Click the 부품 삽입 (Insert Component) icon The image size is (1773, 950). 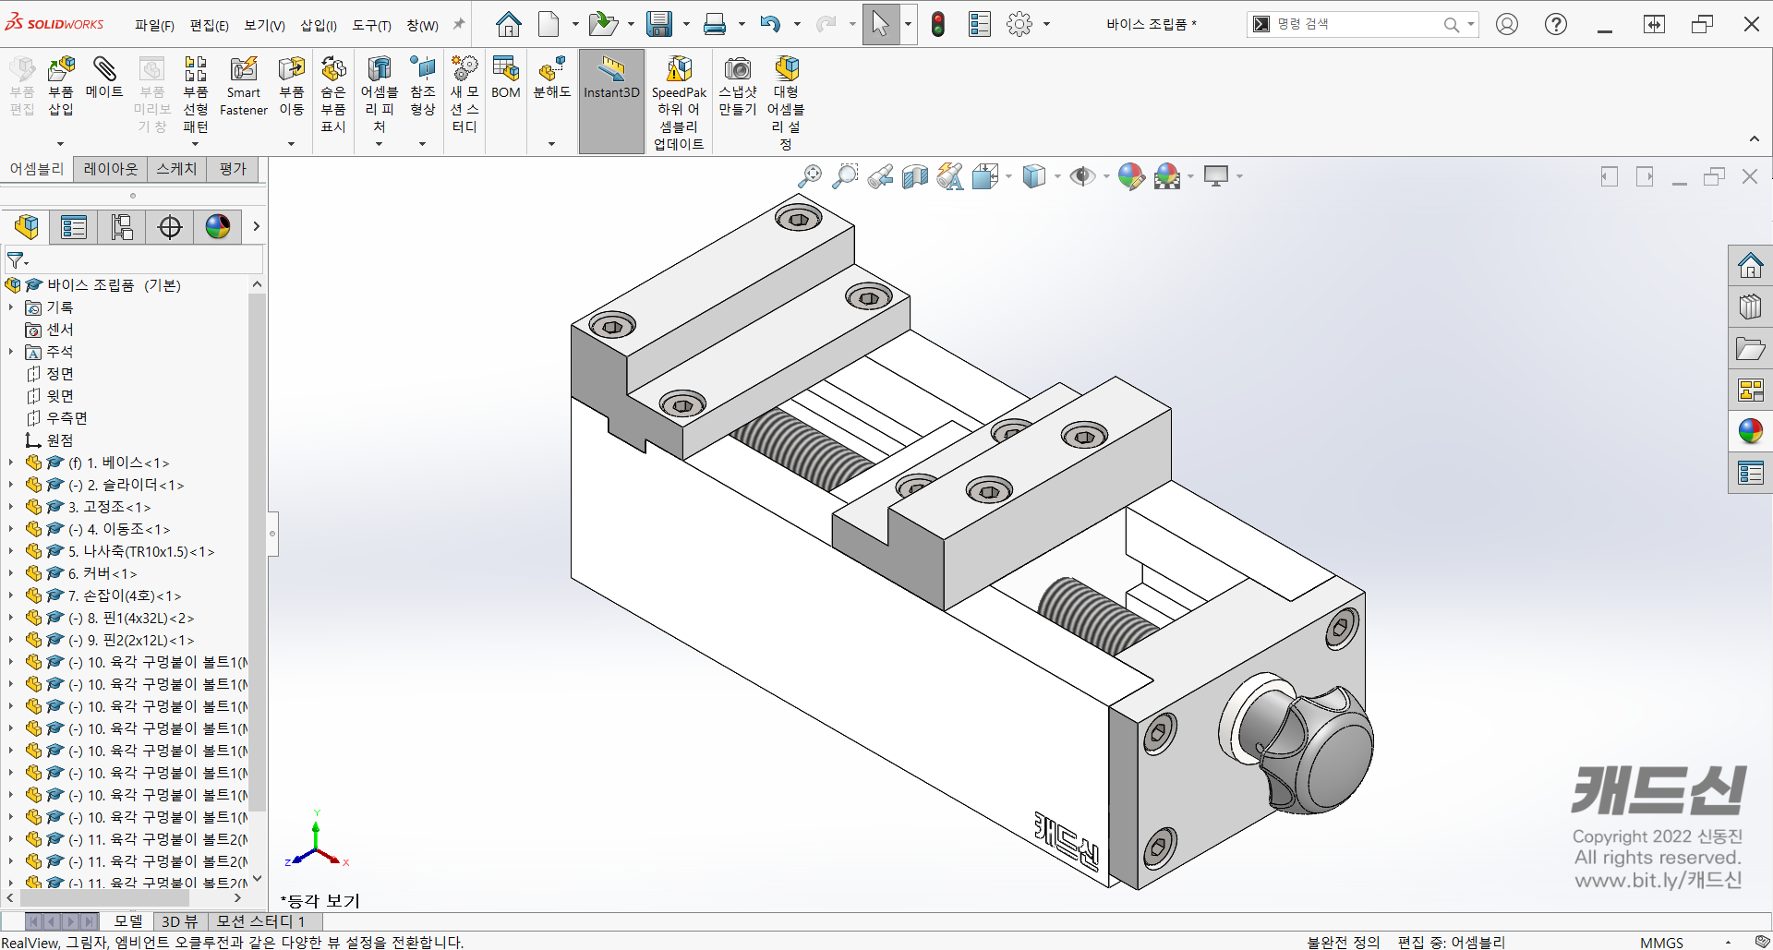61,69
